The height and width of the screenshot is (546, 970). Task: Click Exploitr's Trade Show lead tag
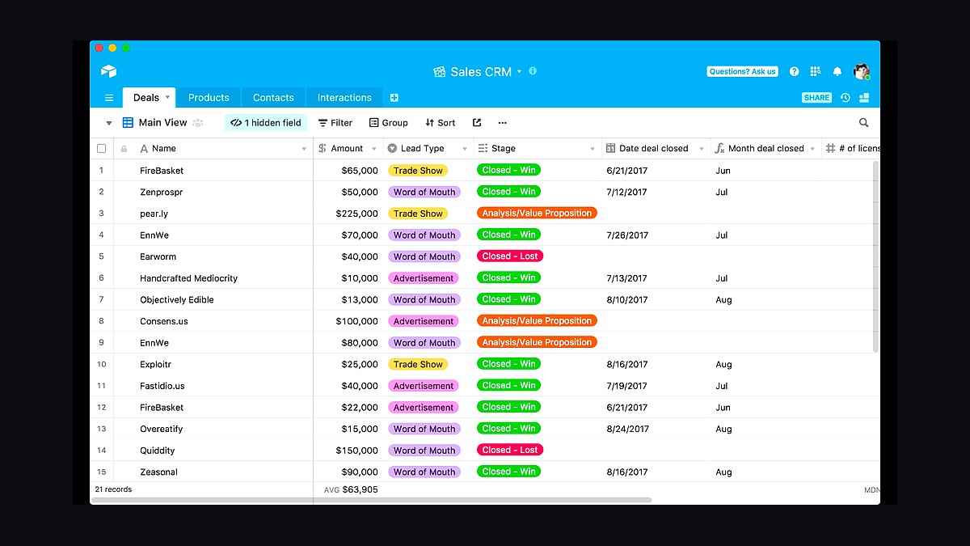[x=418, y=364]
